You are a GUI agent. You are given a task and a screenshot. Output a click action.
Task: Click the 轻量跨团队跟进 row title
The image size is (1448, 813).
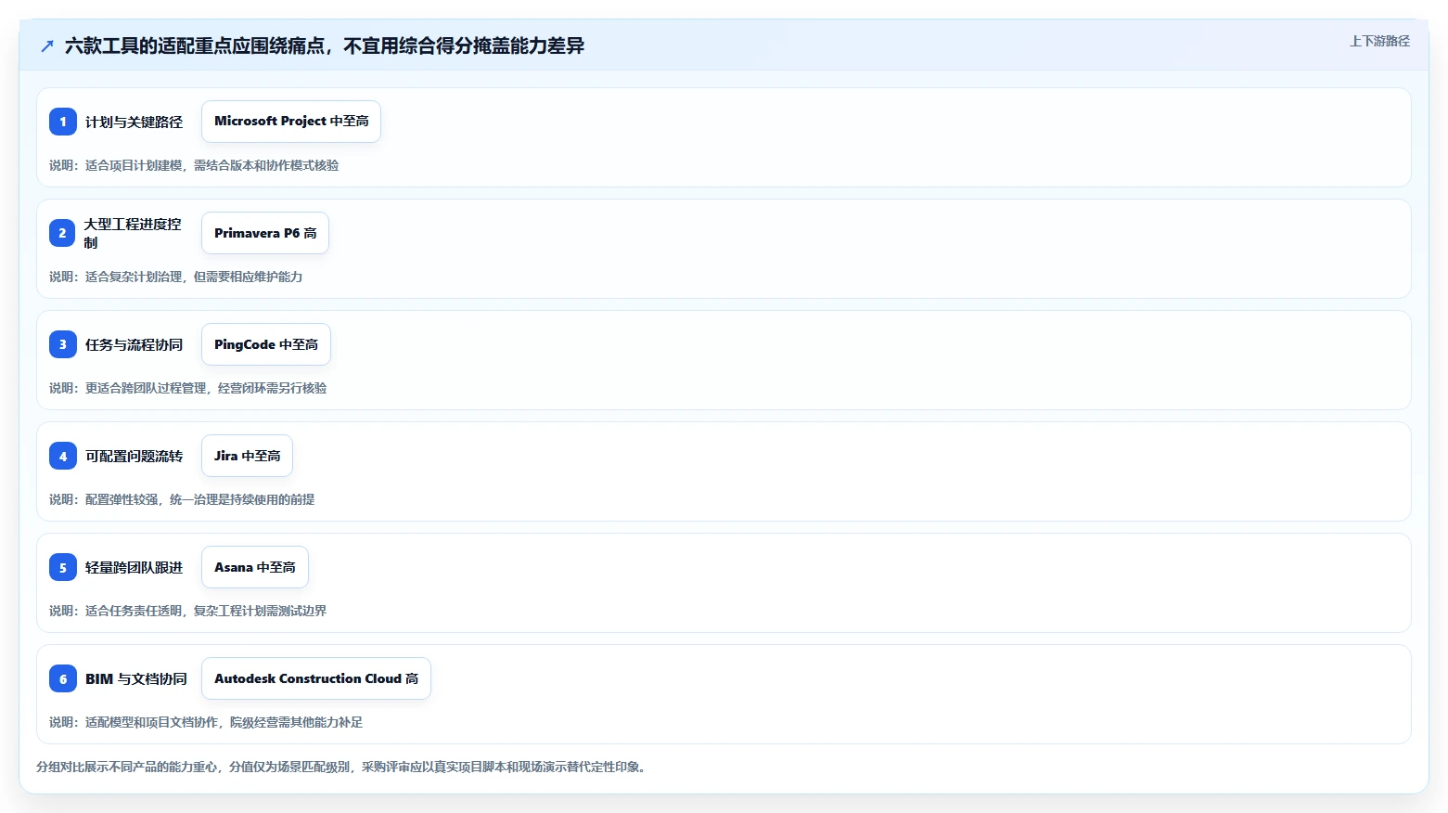pyautogui.click(x=134, y=567)
